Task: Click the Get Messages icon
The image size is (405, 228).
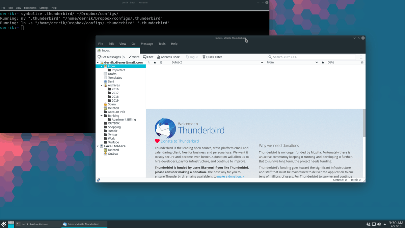Action: coord(99,57)
